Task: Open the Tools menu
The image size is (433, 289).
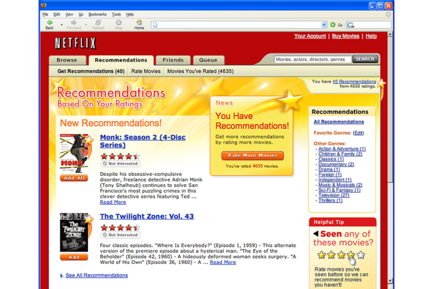Action: [116, 14]
